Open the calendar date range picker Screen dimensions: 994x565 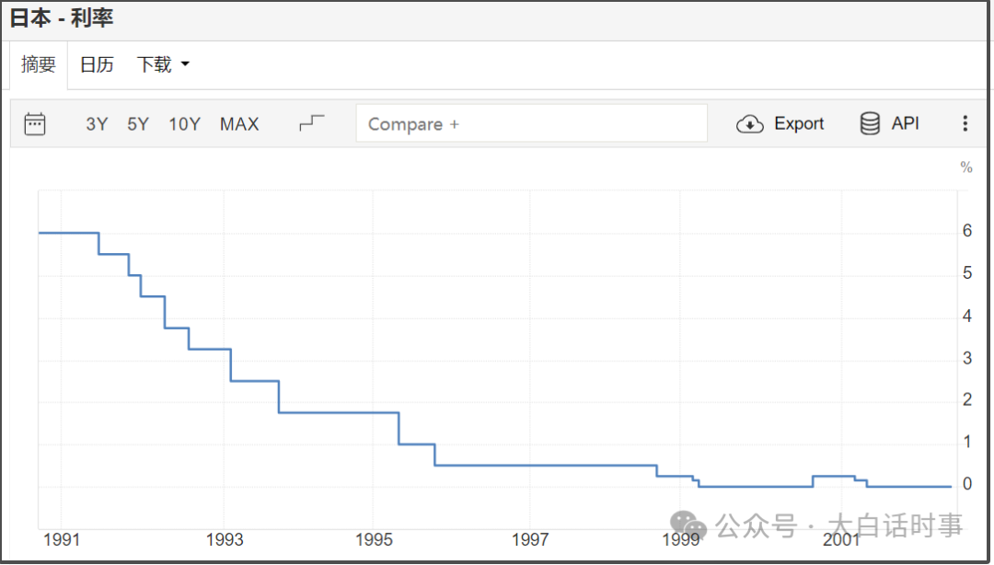click(x=35, y=124)
